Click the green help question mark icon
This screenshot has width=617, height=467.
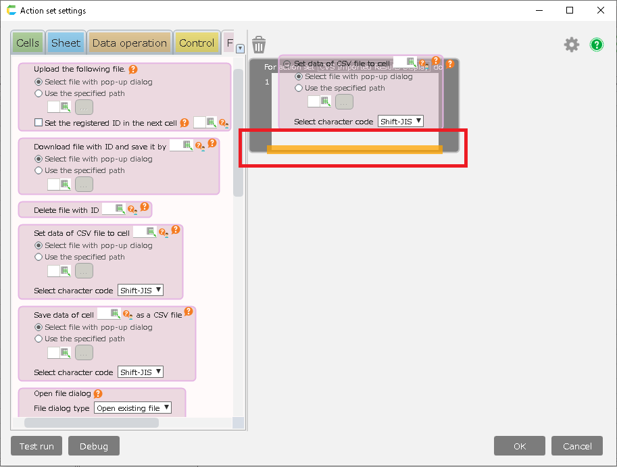click(596, 45)
